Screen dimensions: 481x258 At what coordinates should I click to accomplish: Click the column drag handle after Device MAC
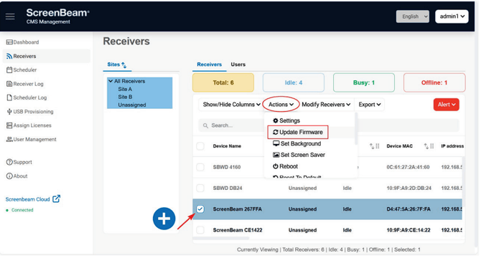(432, 146)
